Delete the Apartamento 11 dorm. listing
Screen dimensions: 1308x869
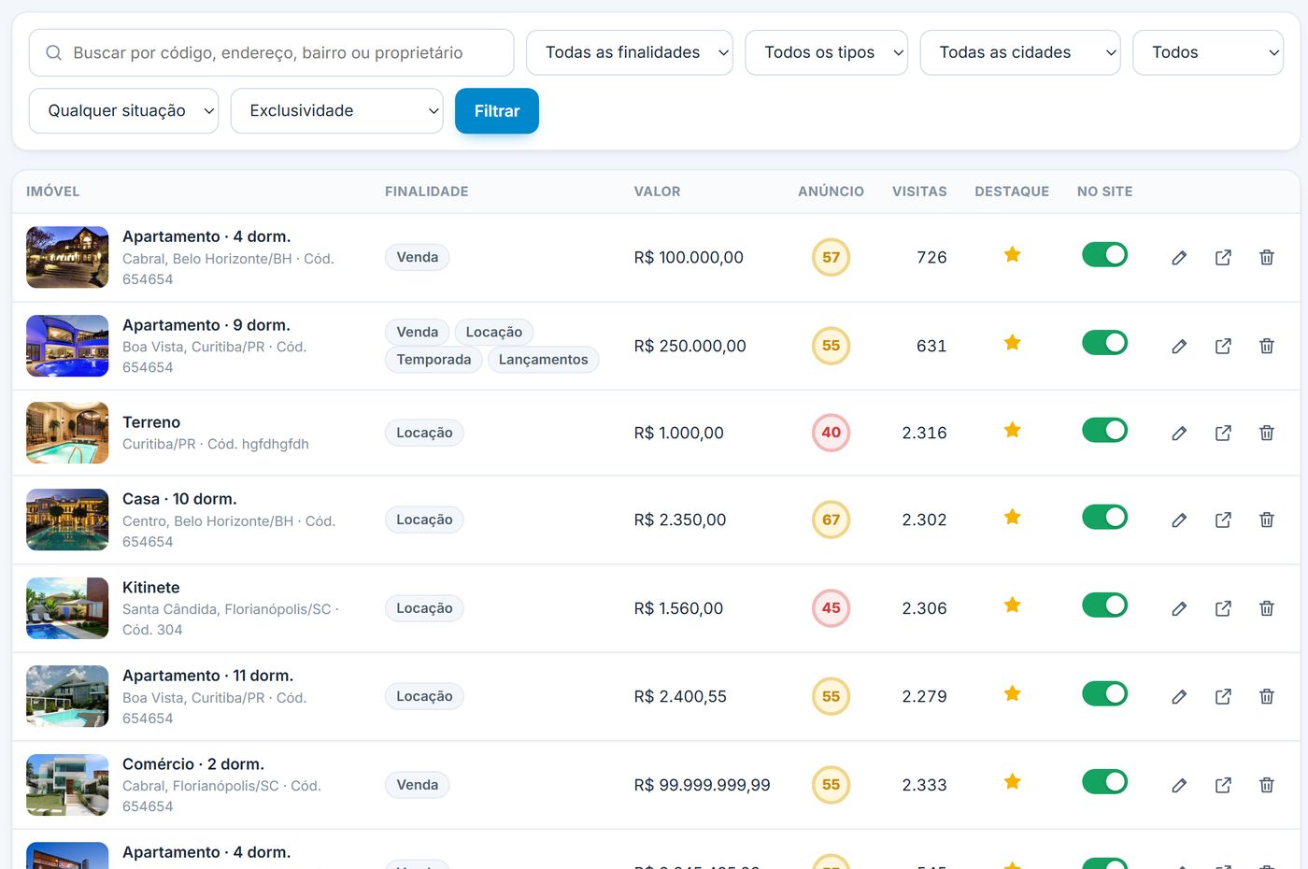pos(1267,696)
